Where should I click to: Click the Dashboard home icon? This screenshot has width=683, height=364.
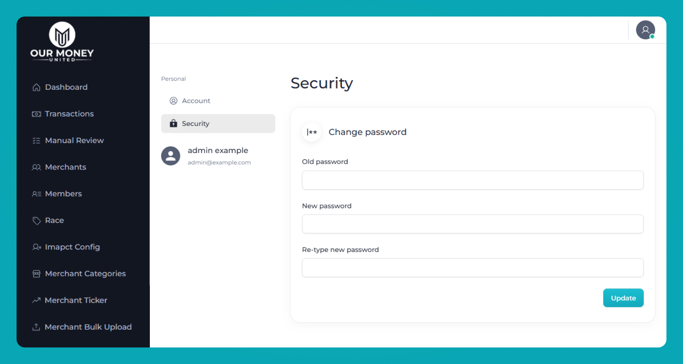[x=36, y=87]
